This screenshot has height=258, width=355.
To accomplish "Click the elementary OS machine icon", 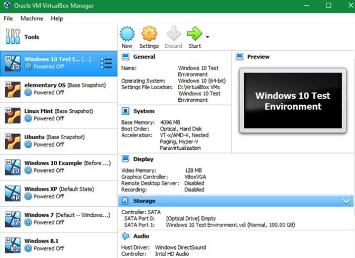I will (13, 90).
